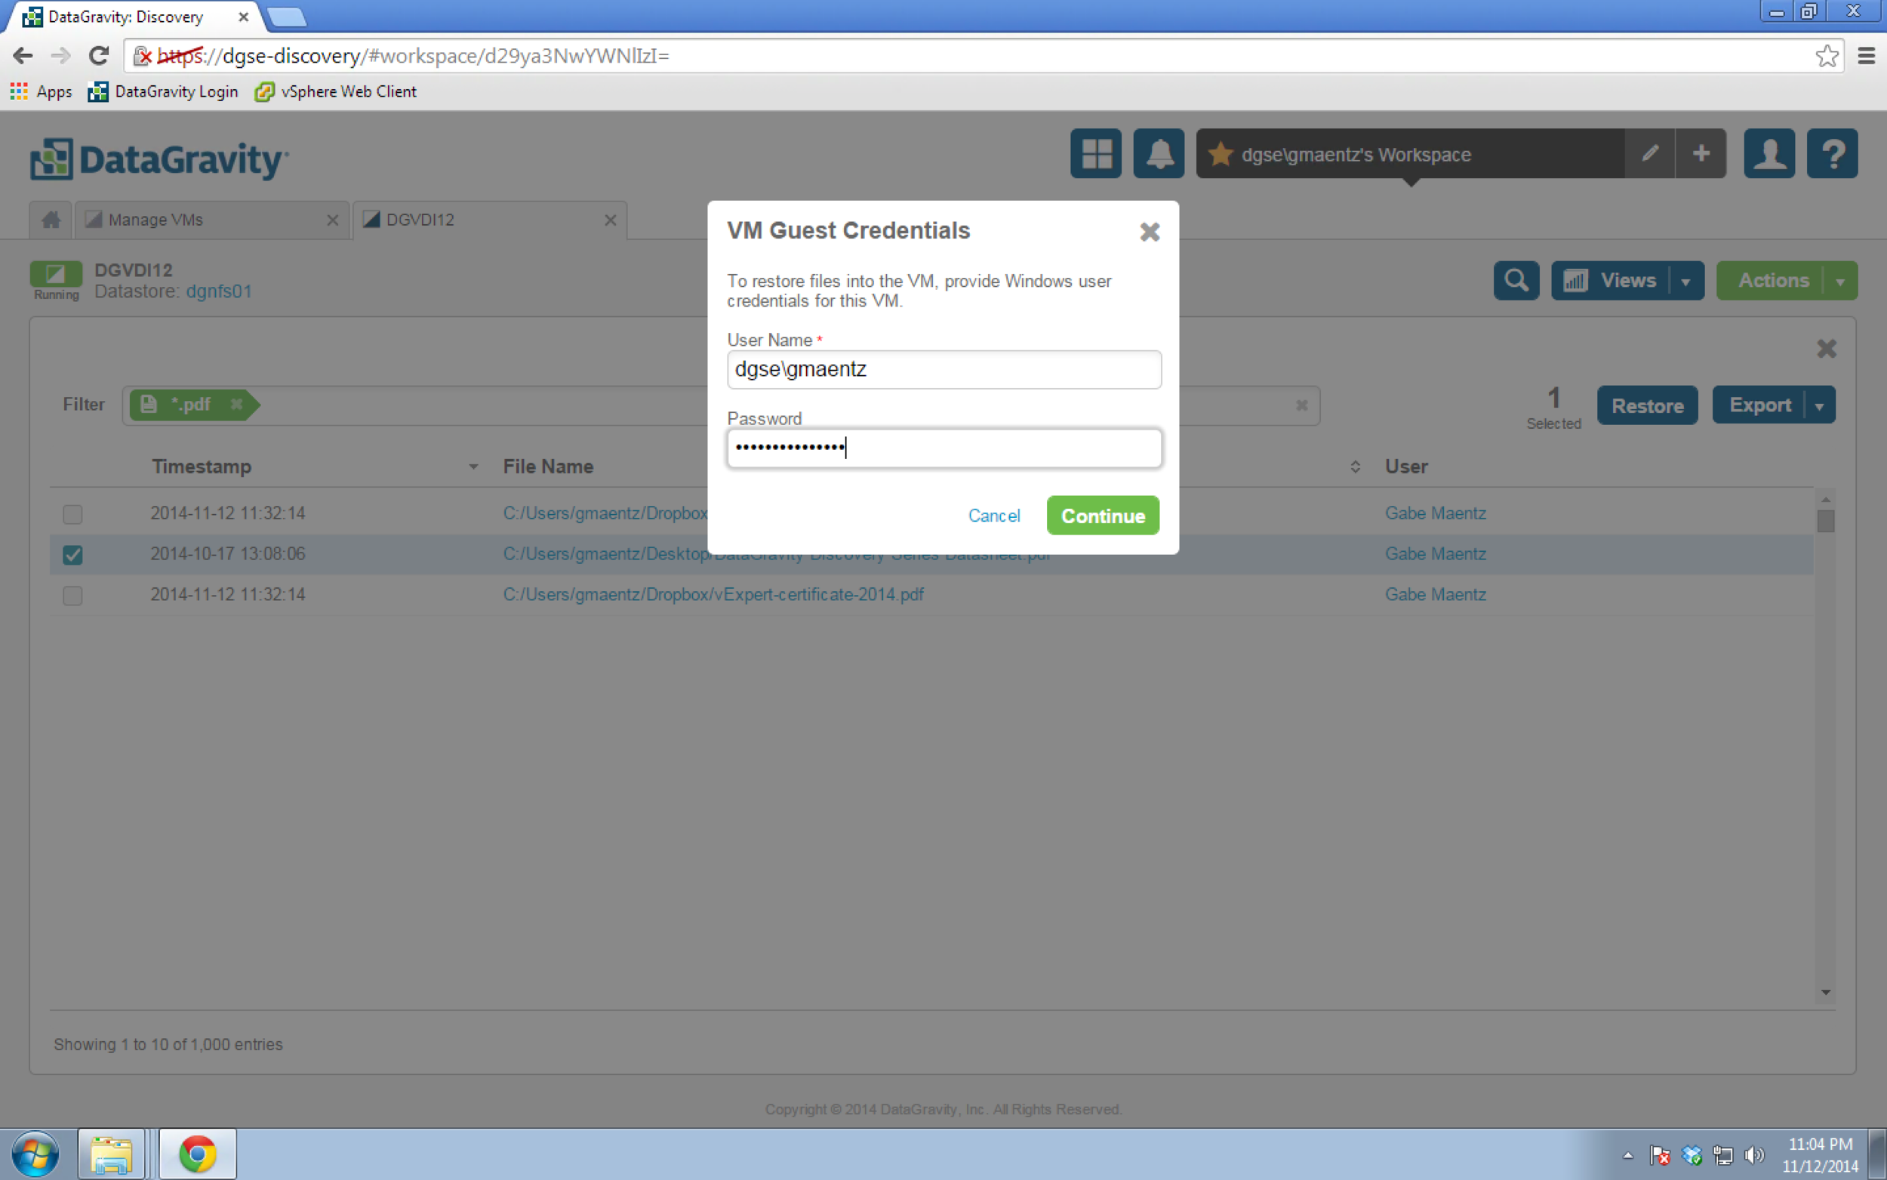Bookmark this page with the star
The image size is (1887, 1180).
tap(1826, 55)
